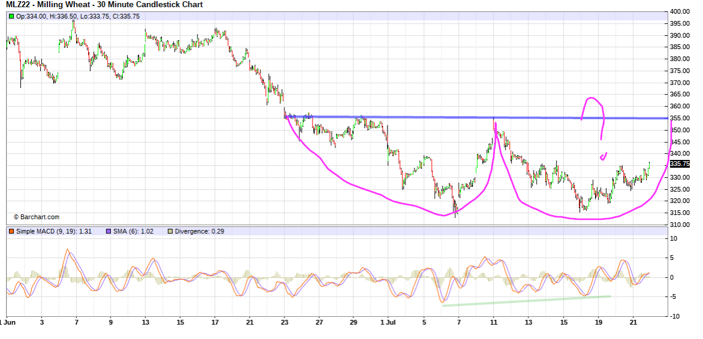Click the orange Simple MACD legend square

[11, 231]
